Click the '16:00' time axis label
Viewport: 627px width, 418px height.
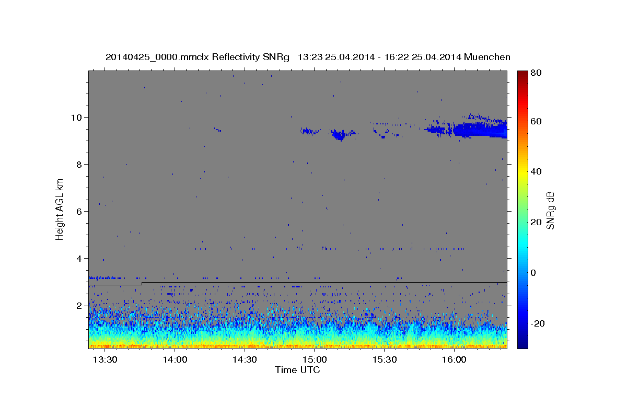pos(455,360)
